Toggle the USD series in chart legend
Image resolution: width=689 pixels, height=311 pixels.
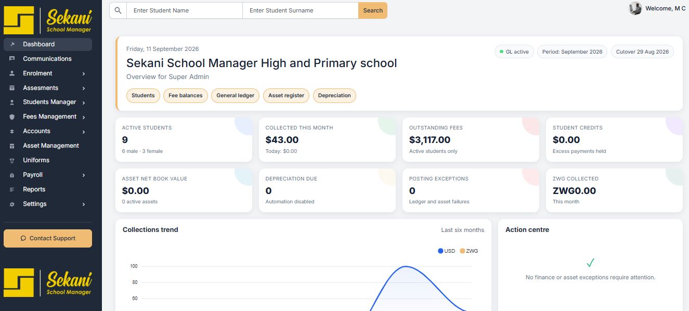(x=447, y=251)
